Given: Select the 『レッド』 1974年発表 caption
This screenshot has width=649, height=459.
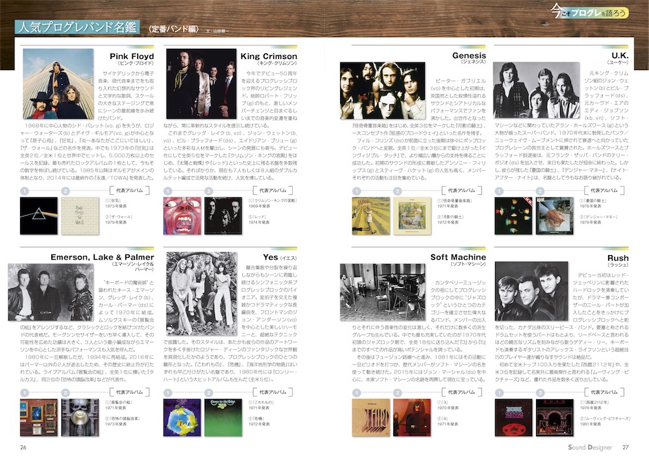Looking at the screenshot, I should (259, 219).
